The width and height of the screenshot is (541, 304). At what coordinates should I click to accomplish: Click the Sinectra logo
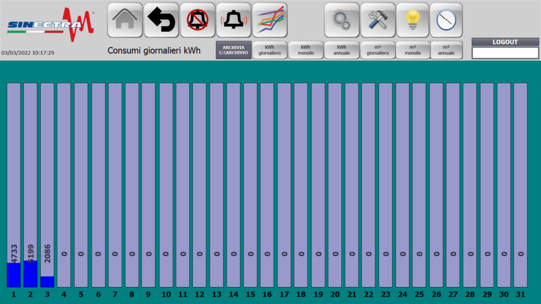(51, 24)
